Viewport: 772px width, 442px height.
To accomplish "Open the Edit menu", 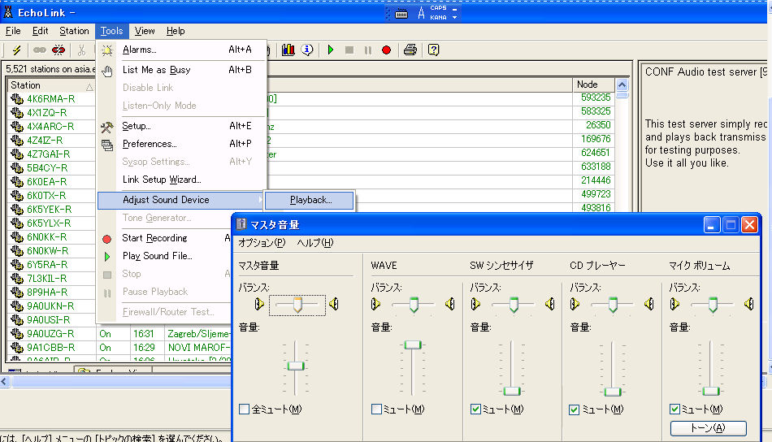I will [x=41, y=31].
